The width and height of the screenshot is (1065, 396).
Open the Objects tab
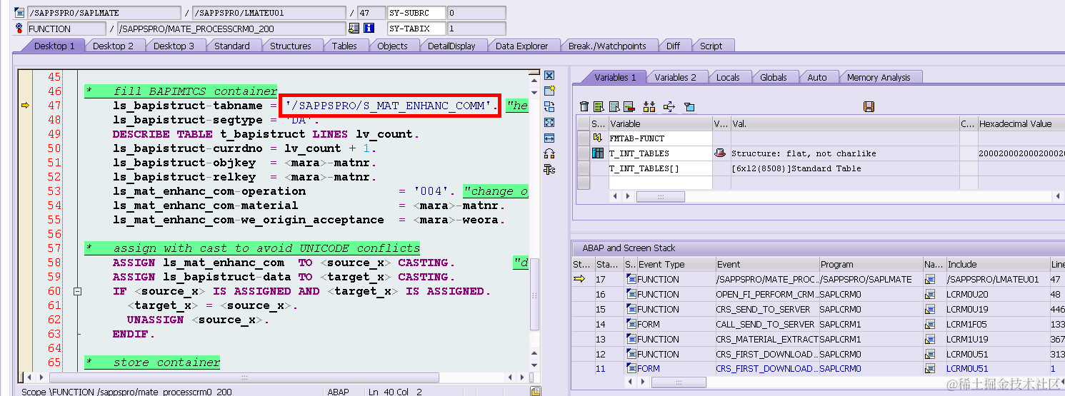tap(393, 46)
